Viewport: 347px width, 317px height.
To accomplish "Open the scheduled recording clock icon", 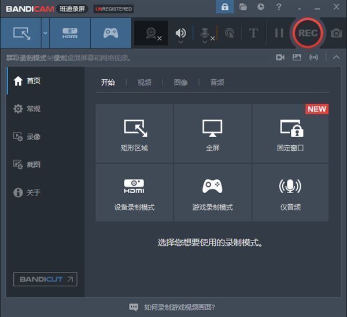I will (261, 7).
